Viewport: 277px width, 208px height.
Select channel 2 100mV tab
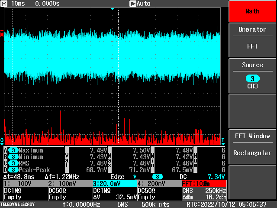[x=69, y=184]
